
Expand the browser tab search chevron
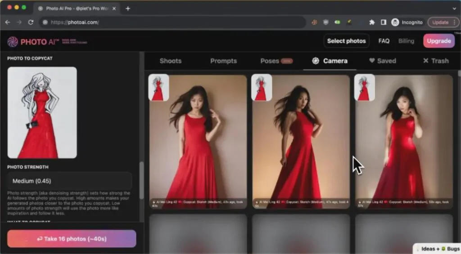[x=454, y=8]
